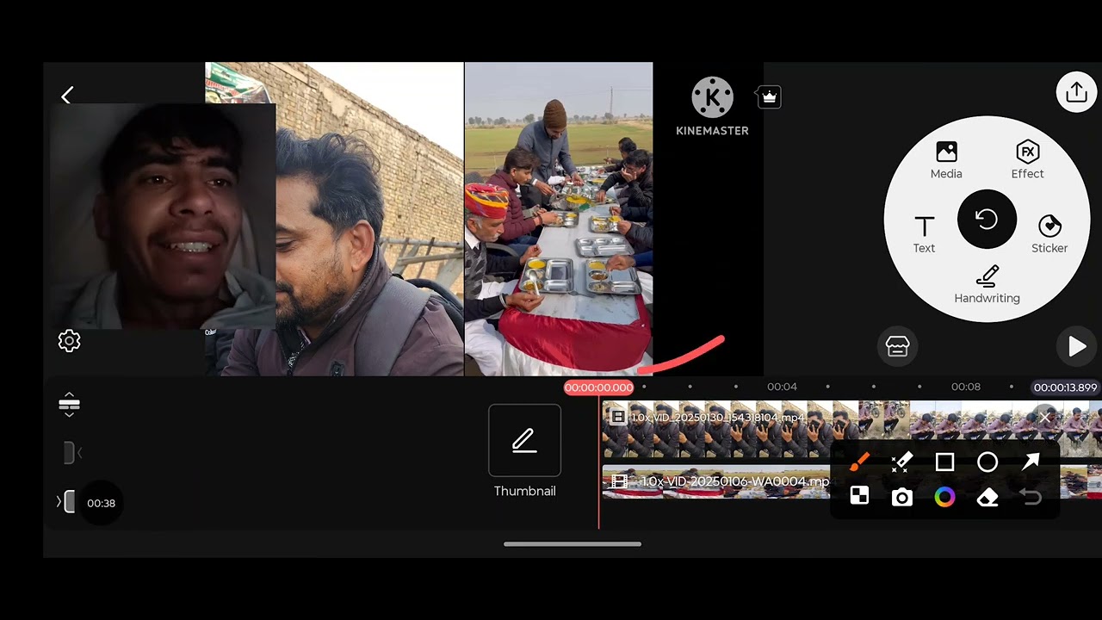1102x620 pixels.
Task: Go back using the left arrow
Action: (x=67, y=95)
